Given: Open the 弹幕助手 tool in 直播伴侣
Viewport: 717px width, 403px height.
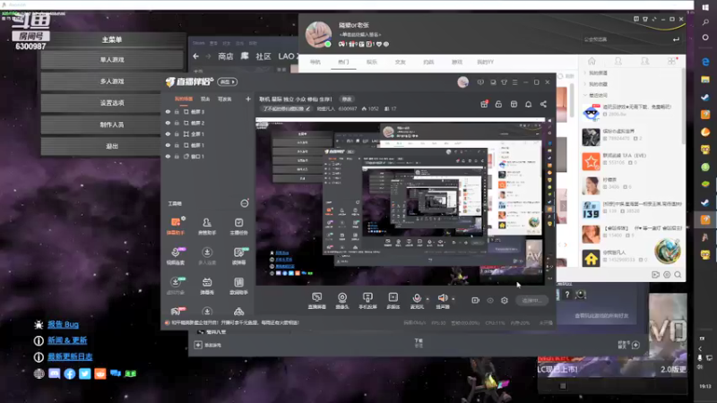Looking at the screenshot, I should [175, 226].
